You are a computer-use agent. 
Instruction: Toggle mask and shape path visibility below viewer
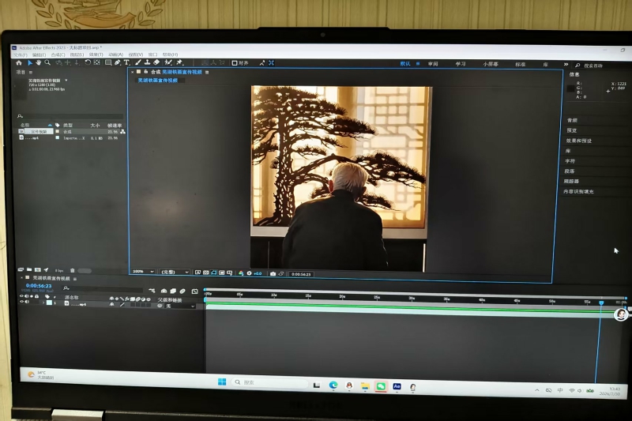[213, 273]
